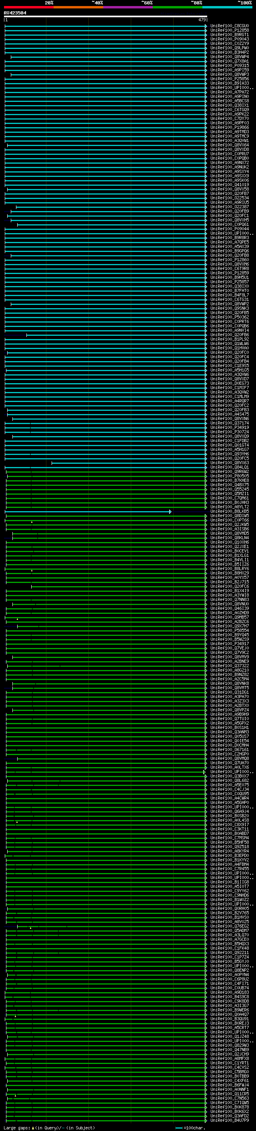Select UniRef100_P58554 label
Screen dimensions: 256x1131
point(229,630)
